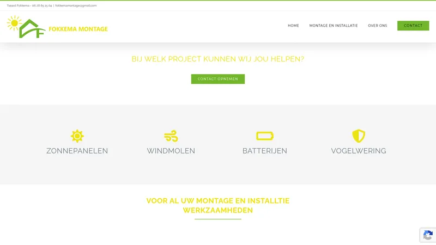The height and width of the screenshot is (245, 436).
Task: Click the reCAPTCHA badge icon
Action: (428, 235)
